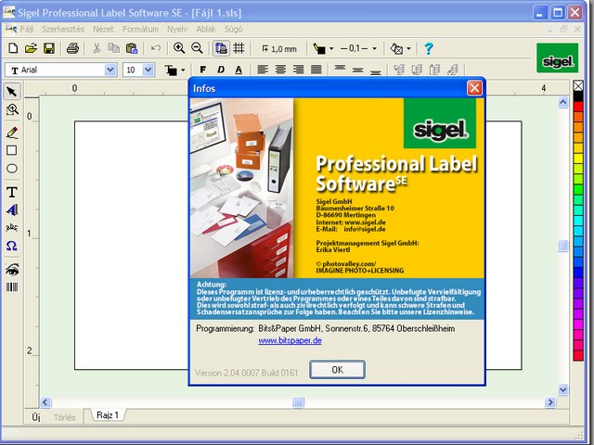Viewport: 594px width, 445px height.
Task: Open the Ablak menu
Action: 206,29
